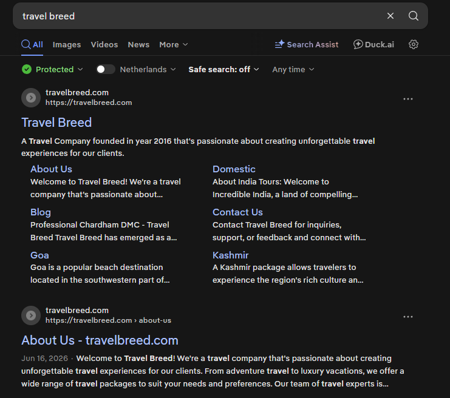This screenshot has height=398, width=450.
Task: Expand the More search categories menu
Action: pyautogui.click(x=174, y=45)
